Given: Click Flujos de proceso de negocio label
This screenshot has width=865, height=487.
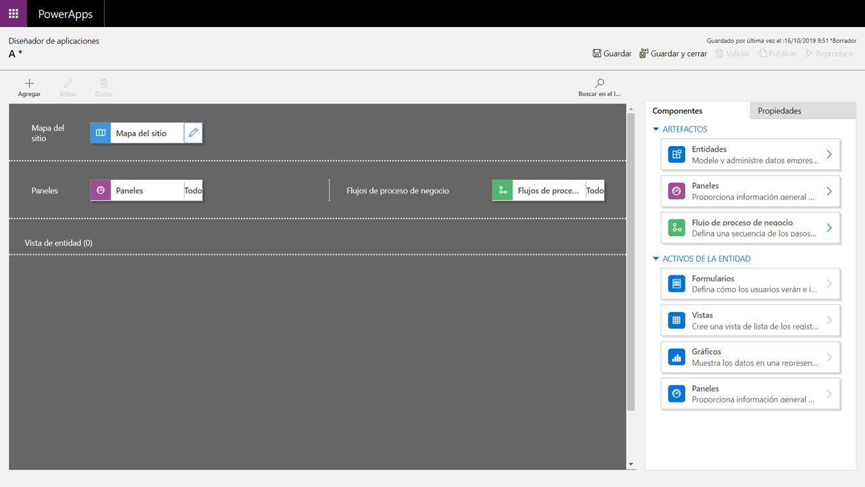Looking at the screenshot, I should [x=398, y=191].
